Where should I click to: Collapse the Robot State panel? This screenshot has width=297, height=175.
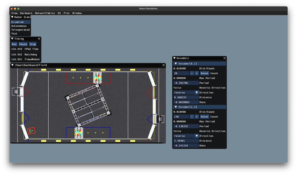click(x=12, y=17)
